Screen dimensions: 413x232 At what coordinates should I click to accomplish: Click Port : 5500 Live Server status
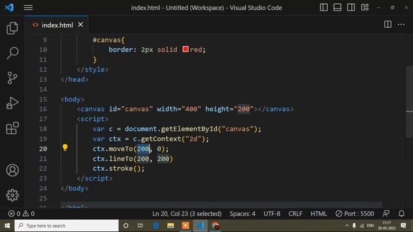354,213
